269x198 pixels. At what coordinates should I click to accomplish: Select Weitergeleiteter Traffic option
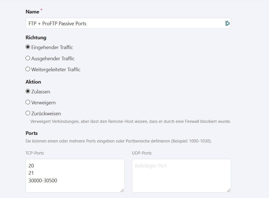(x=28, y=69)
